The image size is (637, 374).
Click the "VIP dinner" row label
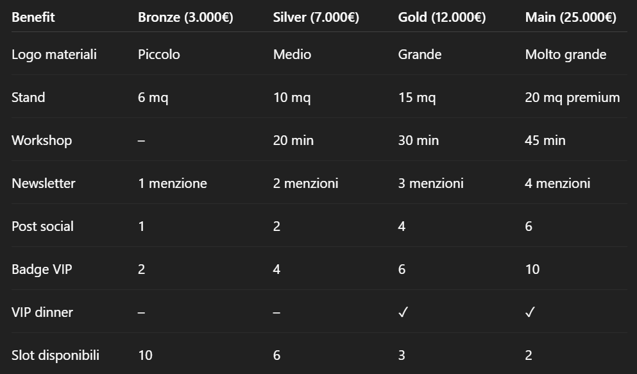[42, 312]
